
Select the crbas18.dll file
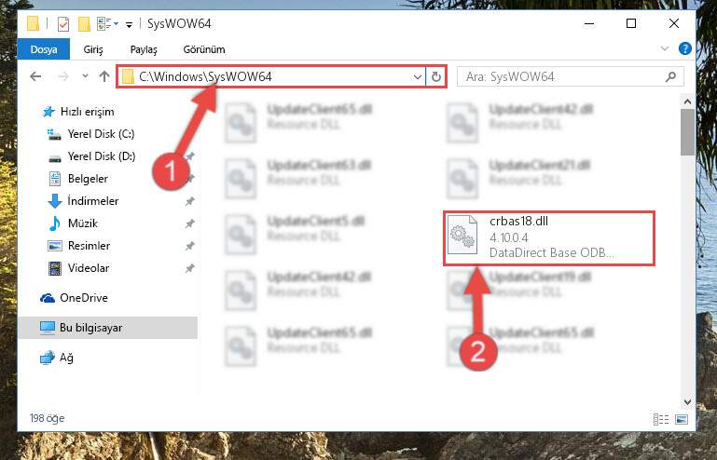point(549,238)
